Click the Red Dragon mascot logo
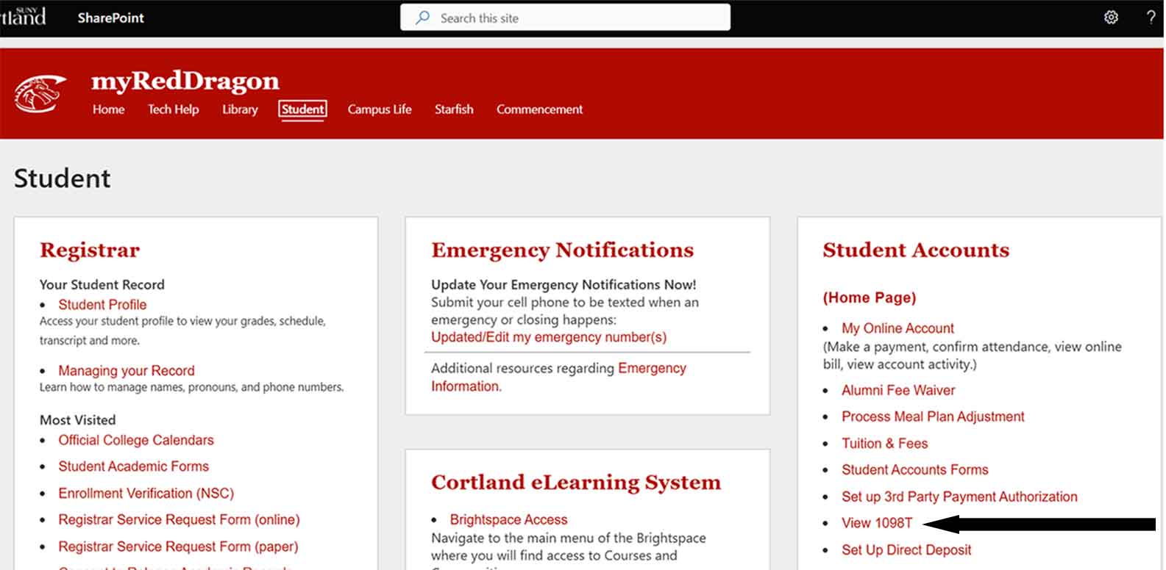Viewport: 1166px width, 570px height. click(x=40, y=94)
